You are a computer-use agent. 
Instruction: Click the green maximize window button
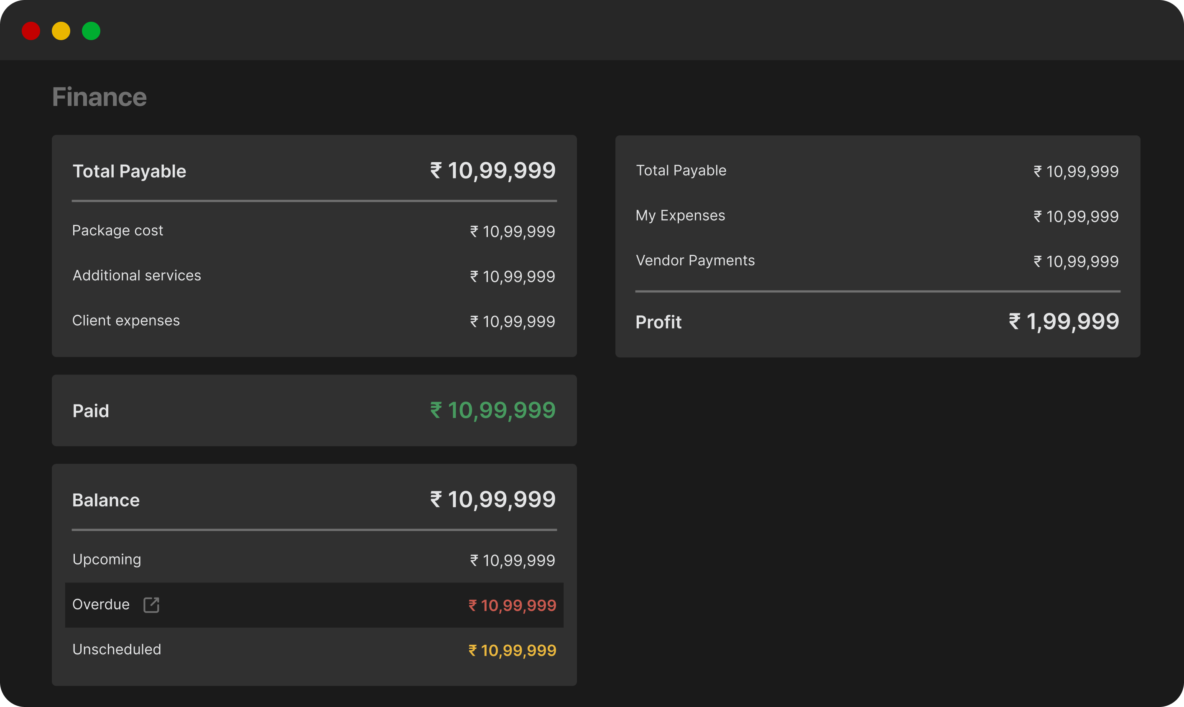tap(91, 31)
